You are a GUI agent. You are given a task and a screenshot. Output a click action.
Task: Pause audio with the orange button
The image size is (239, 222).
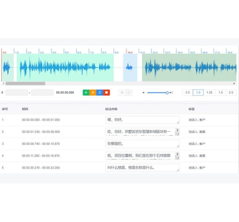[x=93, y=93]
